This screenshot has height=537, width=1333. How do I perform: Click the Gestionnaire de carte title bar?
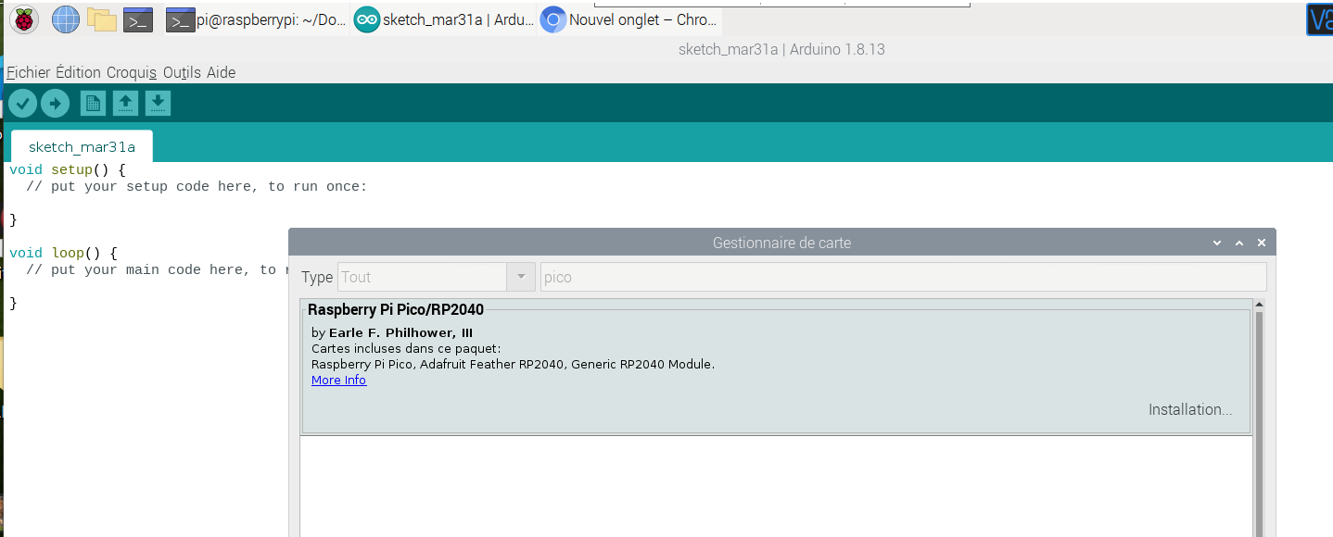coord(781,243)
